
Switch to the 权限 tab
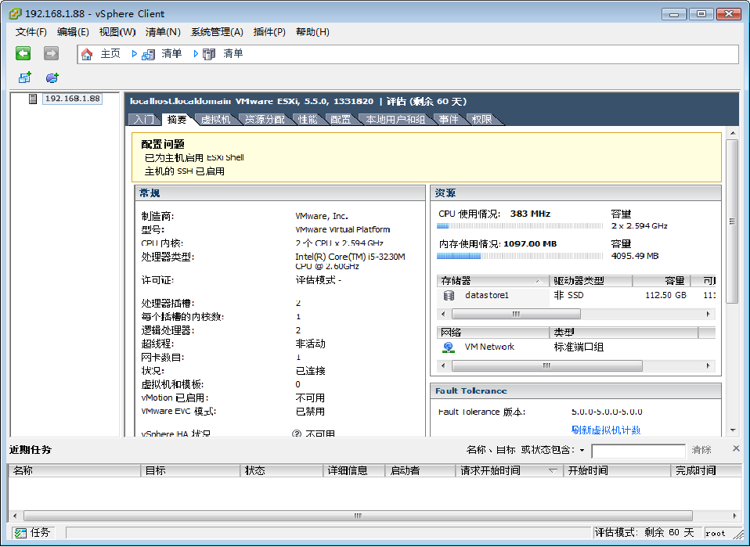click(481, 120)
